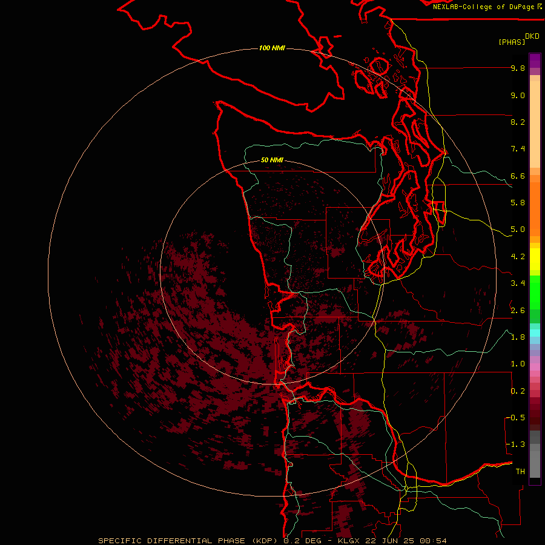Click the KLGX station identifier
This screenshot has height=545, width=545.
350,541
